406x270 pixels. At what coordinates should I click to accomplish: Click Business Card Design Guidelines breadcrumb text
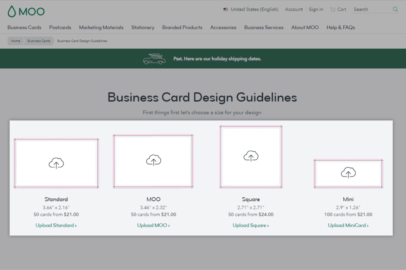(82, 41)
